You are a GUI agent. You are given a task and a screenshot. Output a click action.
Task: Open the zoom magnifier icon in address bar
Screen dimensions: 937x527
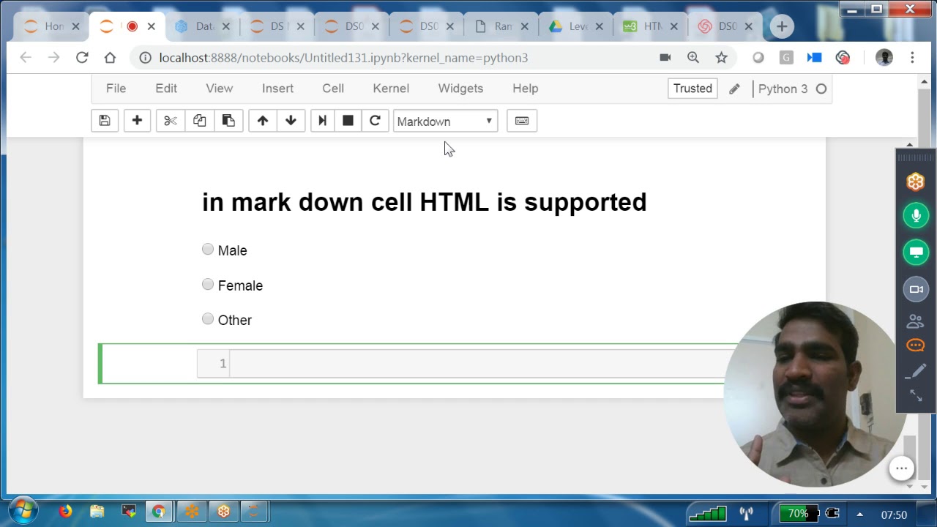693,57
